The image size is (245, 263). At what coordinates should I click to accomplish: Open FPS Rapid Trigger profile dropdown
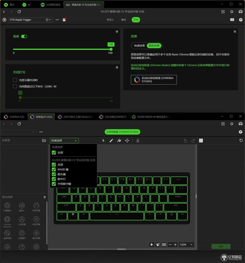coord(31,20)
